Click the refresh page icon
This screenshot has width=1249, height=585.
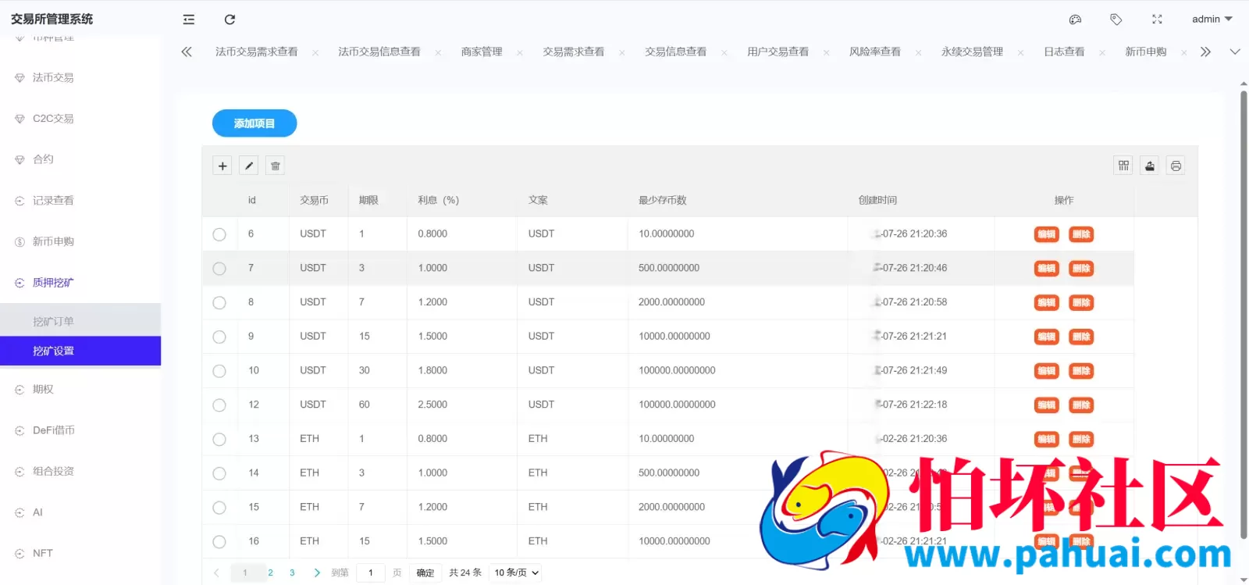[230, 20]
